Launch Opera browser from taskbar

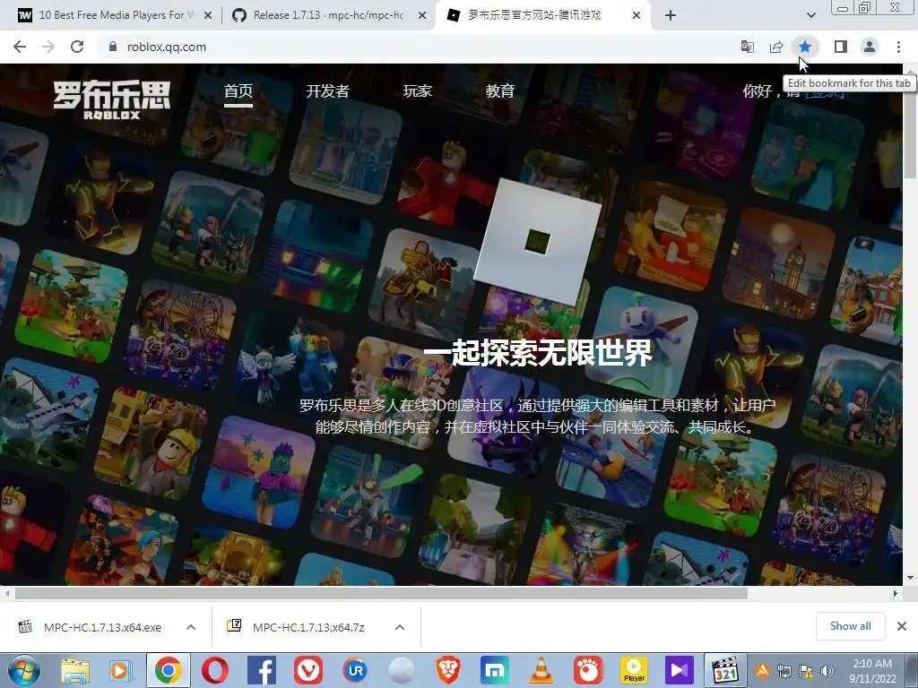[215, 670]
